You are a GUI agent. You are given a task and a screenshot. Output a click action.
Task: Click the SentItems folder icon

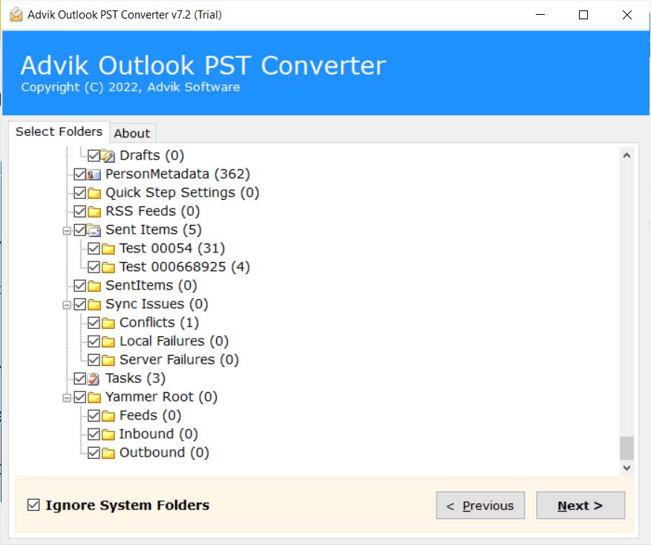pyautogui.click(x=94, y=286)
